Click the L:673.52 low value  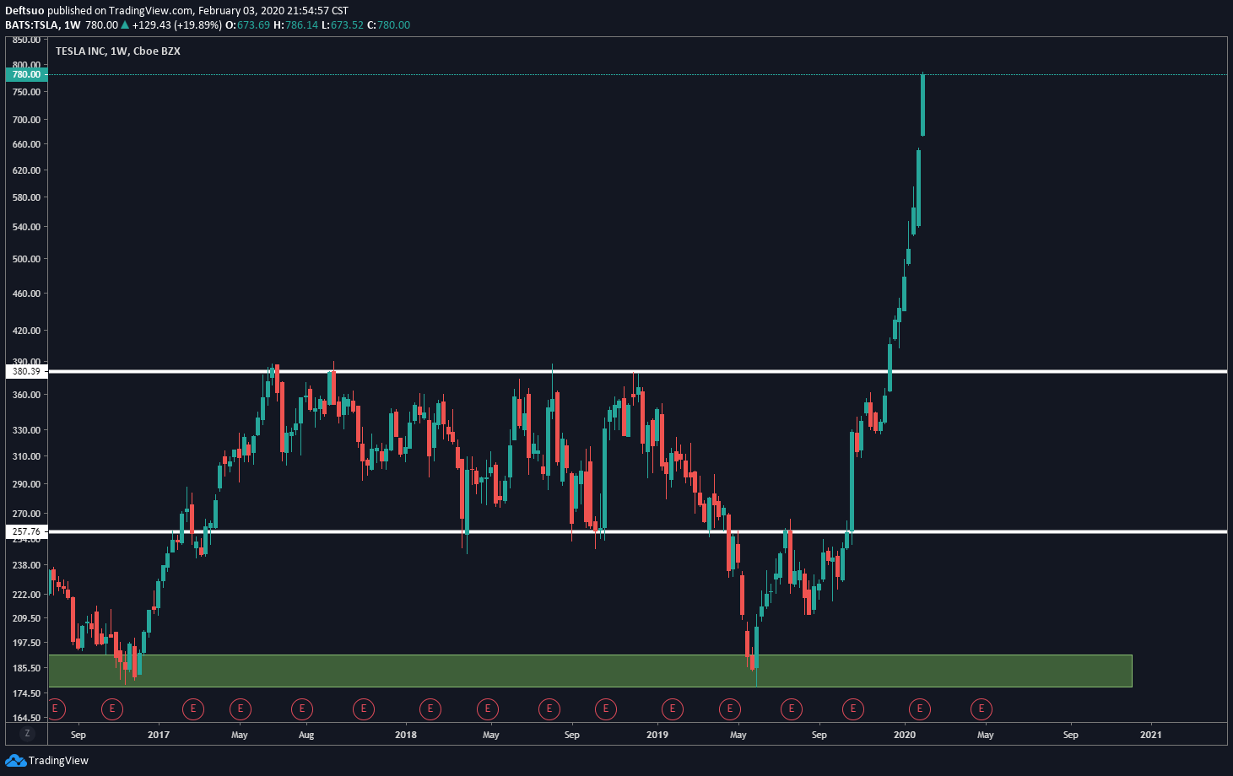click(x=343, y=24)
